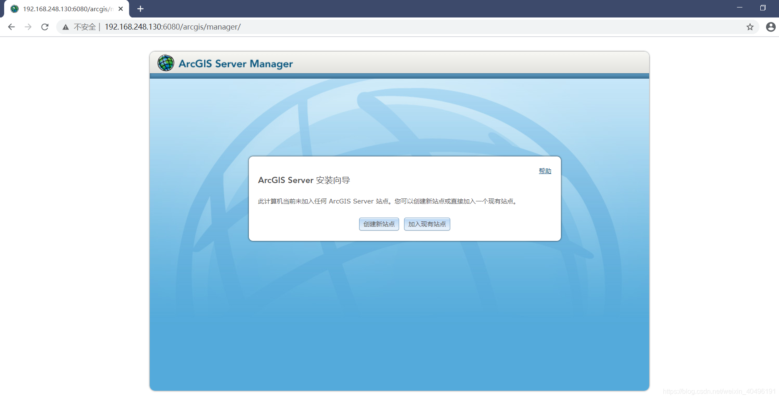Click the 加入现有站点 button
779x399 pixels.
[x=427, y=224]
